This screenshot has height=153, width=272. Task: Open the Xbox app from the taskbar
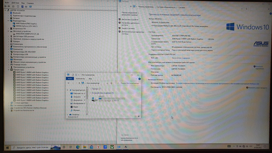[x=112, y=147]
